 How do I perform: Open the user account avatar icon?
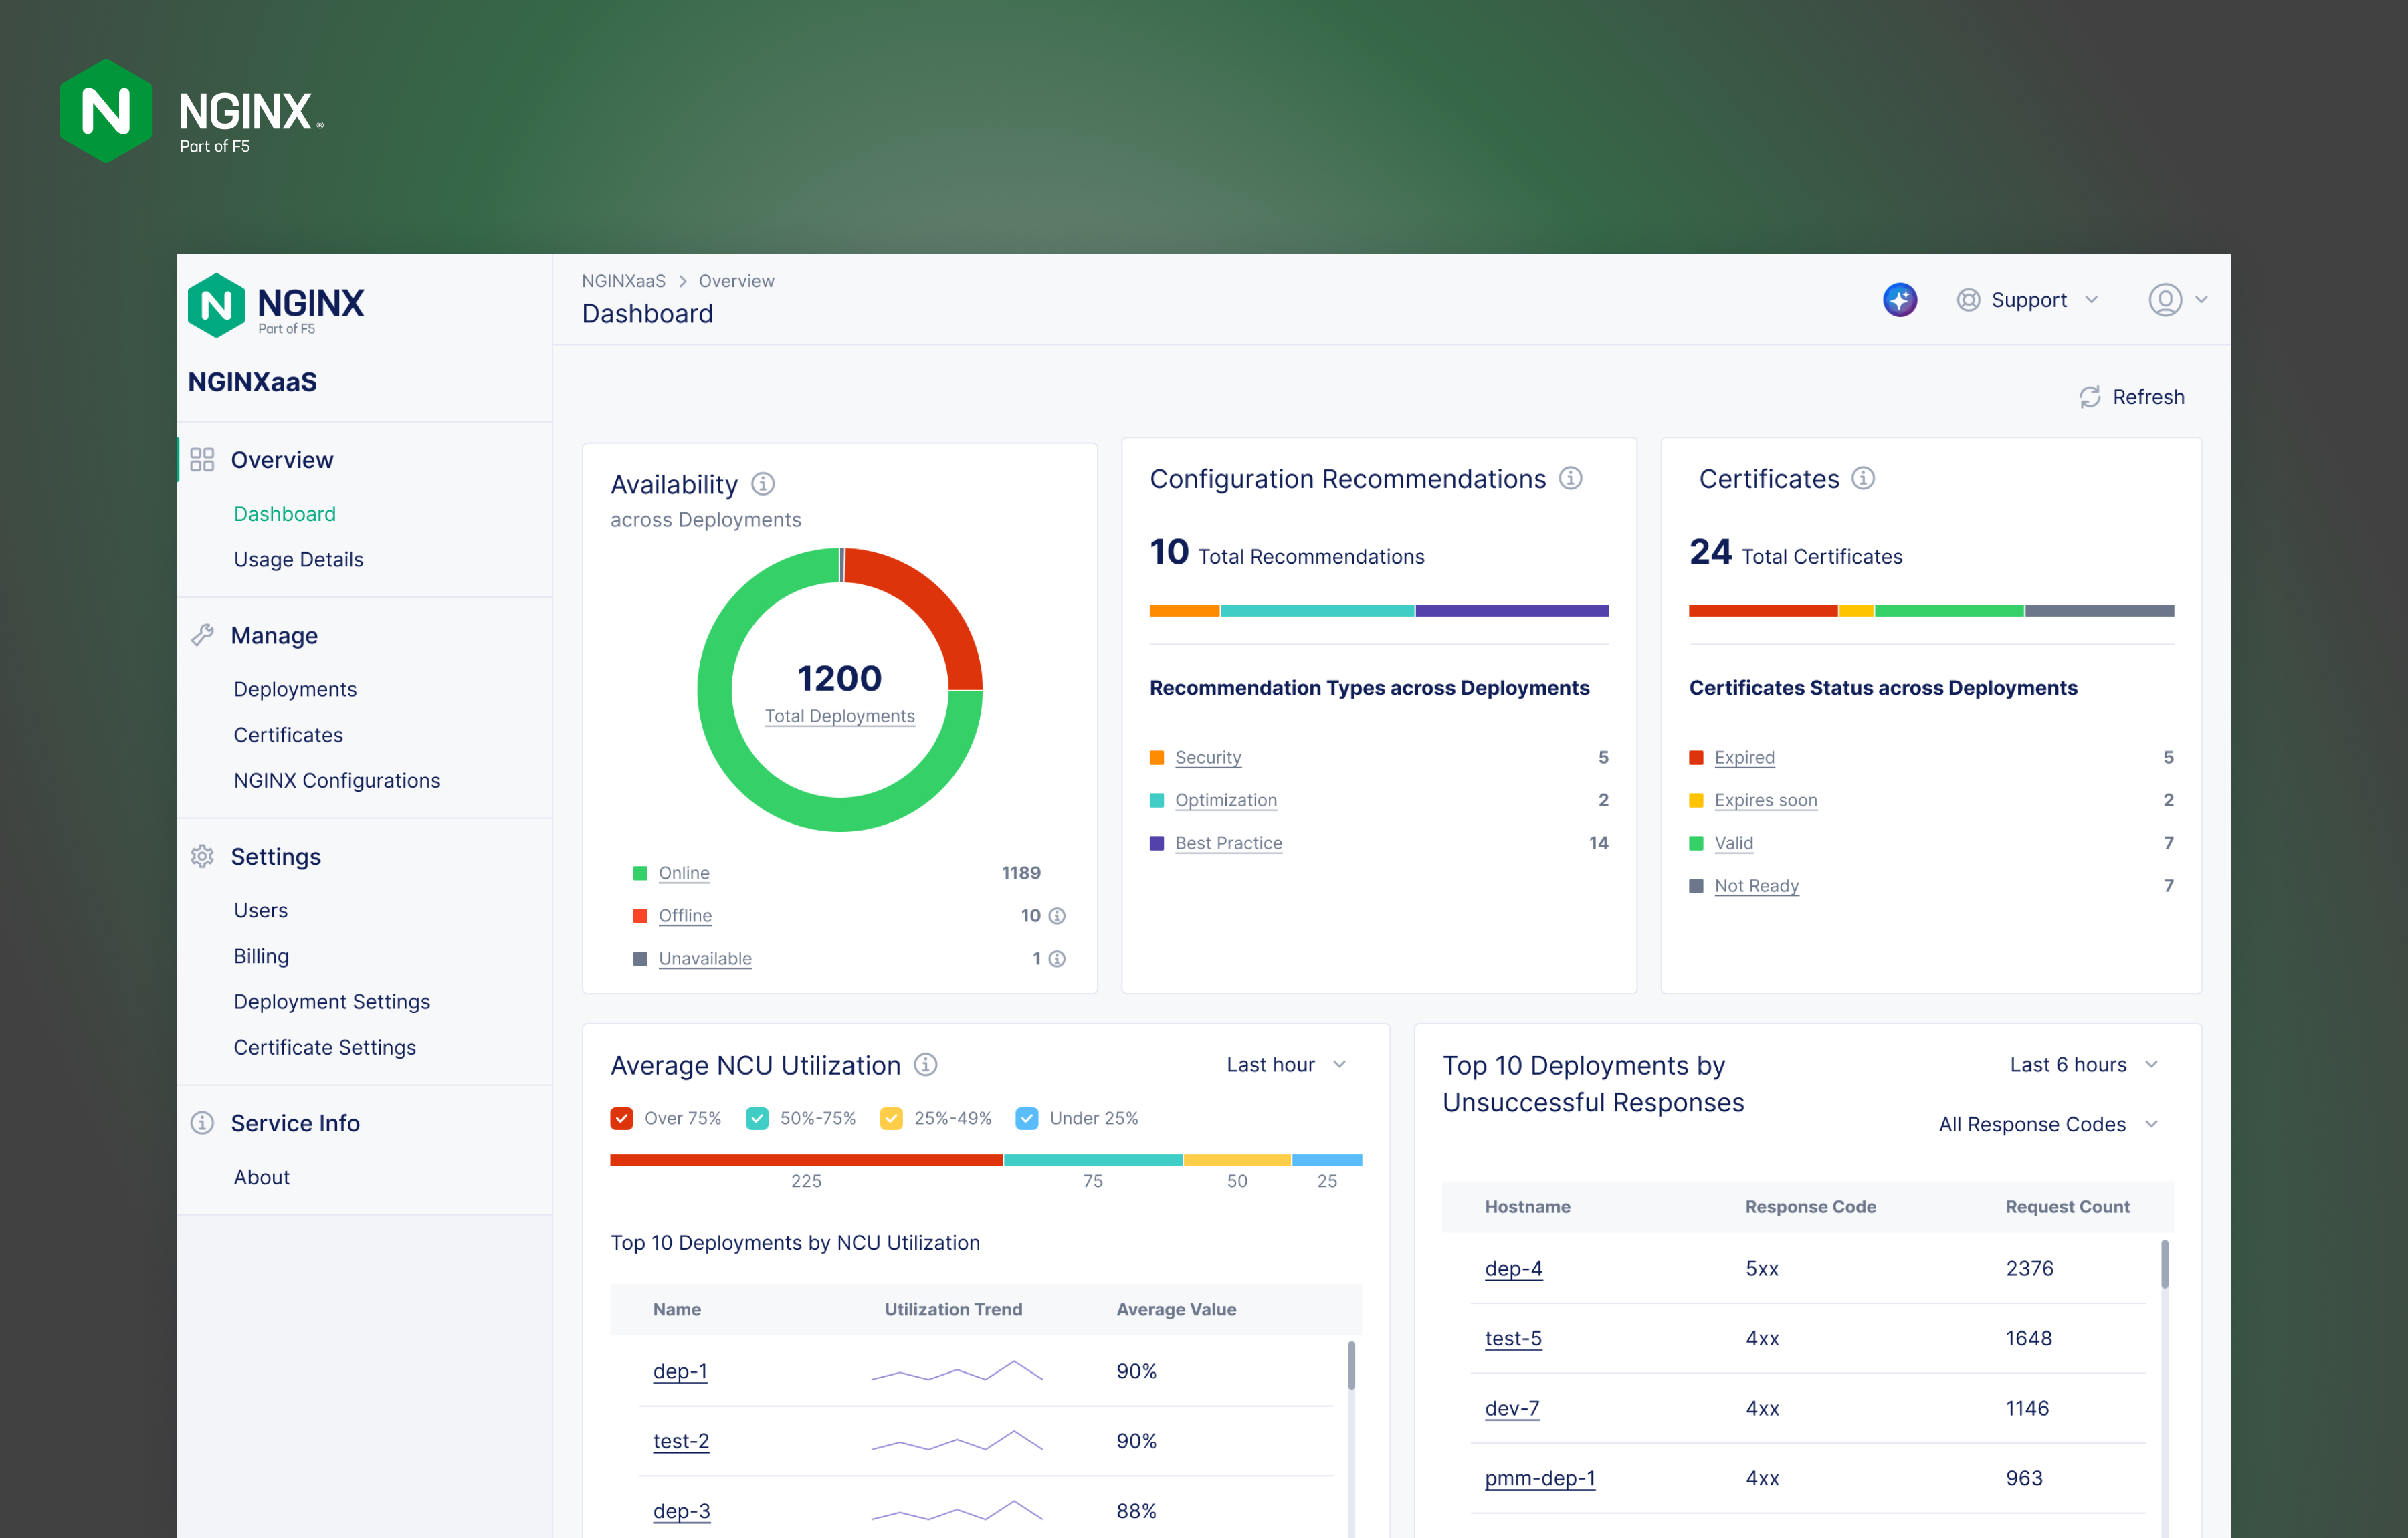[x=2165, y=299]
